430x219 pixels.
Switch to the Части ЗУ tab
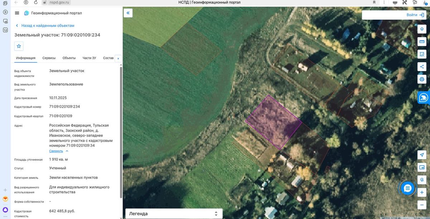89,58
